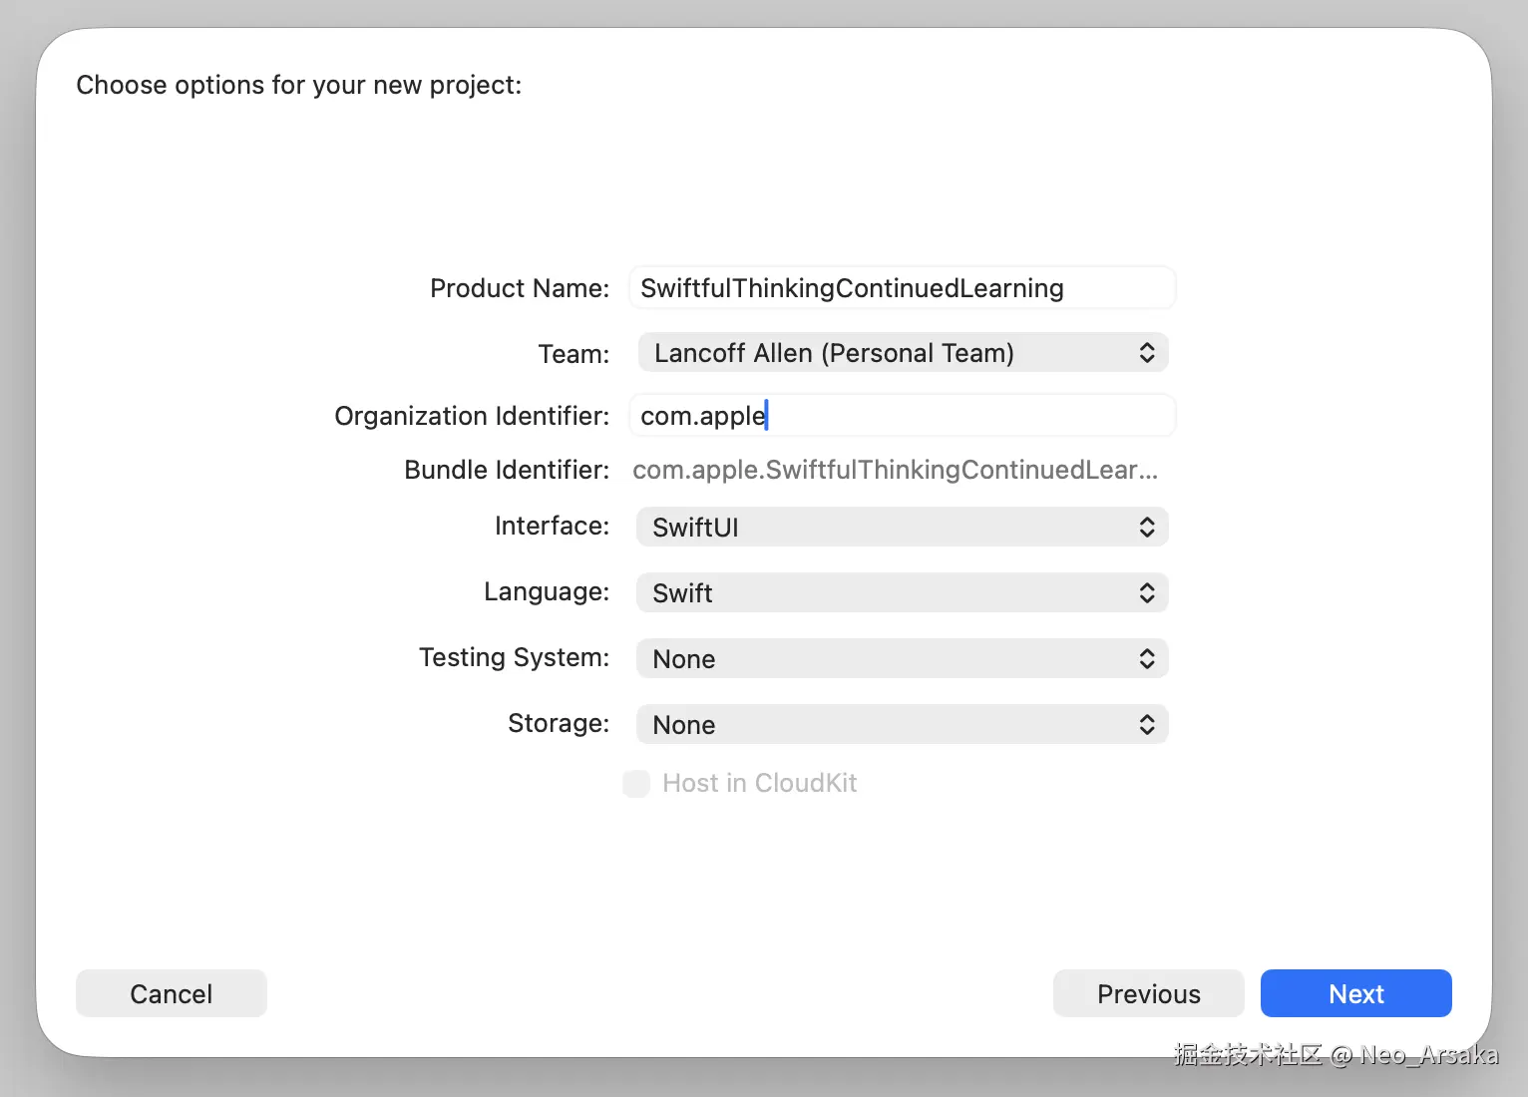Open the Interface dropdown showing SwiftUI
The width and height of the screenshot is (1528, 1097).
888,528
